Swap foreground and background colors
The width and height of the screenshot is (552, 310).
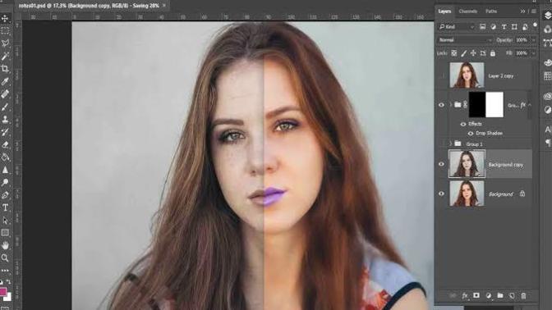pos(8,282)
